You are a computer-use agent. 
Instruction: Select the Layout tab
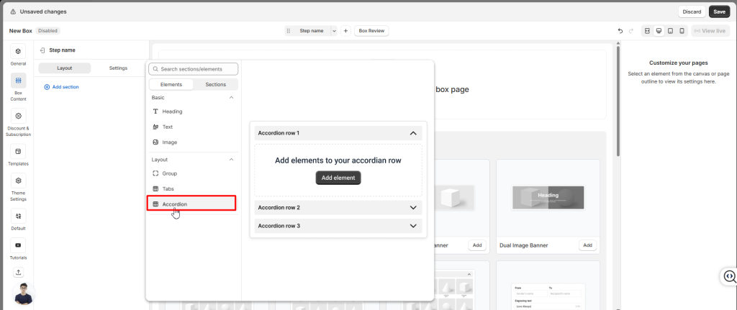(x=65, y=68)
